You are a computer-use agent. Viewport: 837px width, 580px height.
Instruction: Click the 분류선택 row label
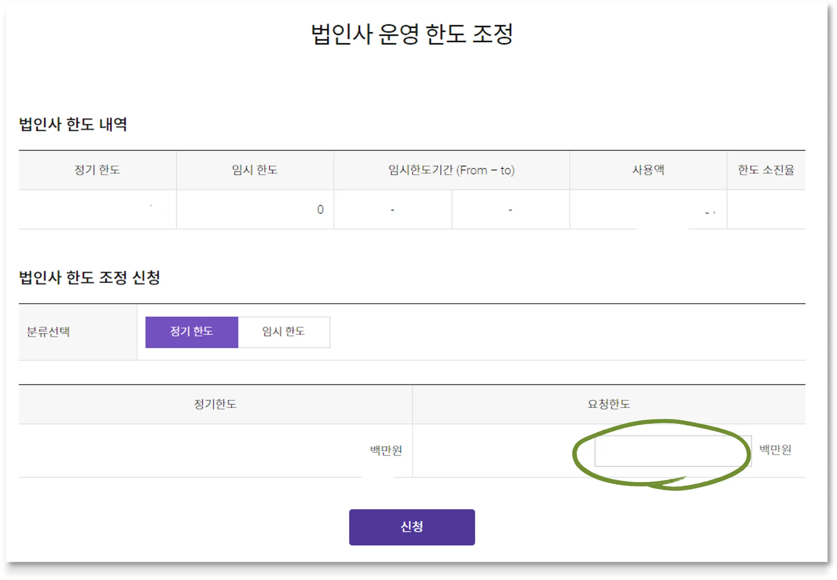point(48,332)
